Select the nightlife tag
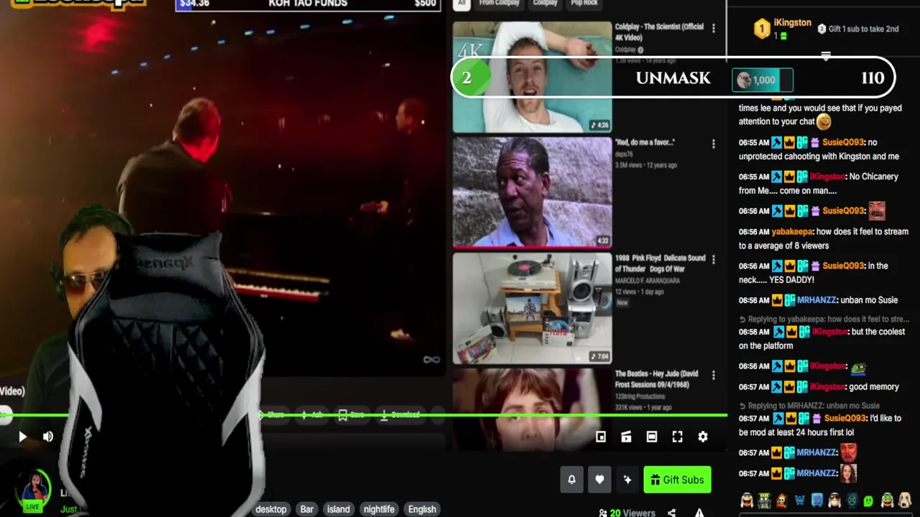Viewport: 920px width, 517px height. coord(379,509)
